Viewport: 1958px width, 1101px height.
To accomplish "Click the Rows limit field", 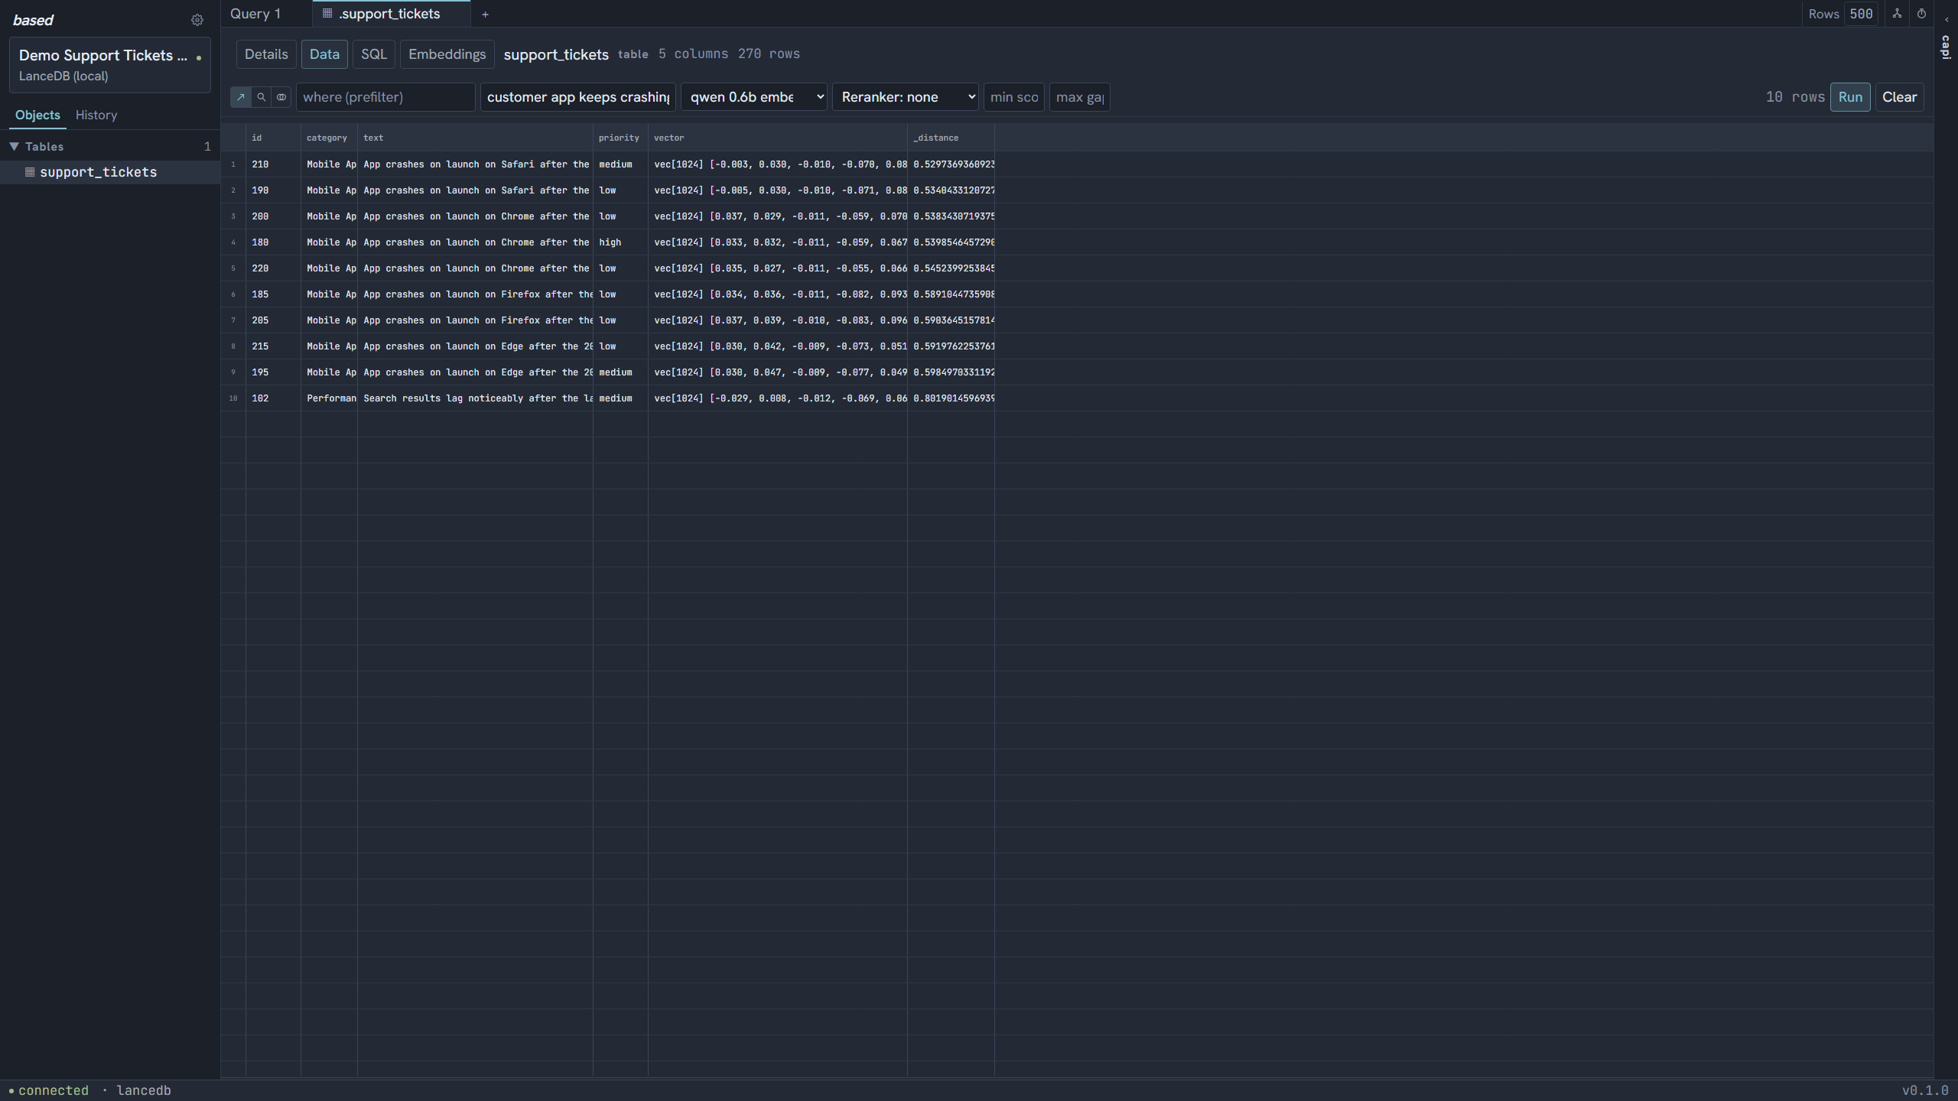I will [x=1861, y=14].
